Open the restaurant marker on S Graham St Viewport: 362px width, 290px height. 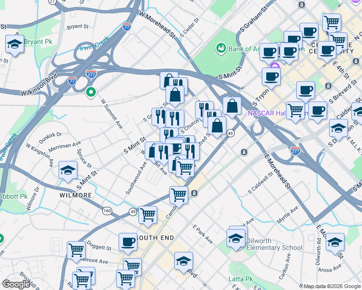pos(161,117)
